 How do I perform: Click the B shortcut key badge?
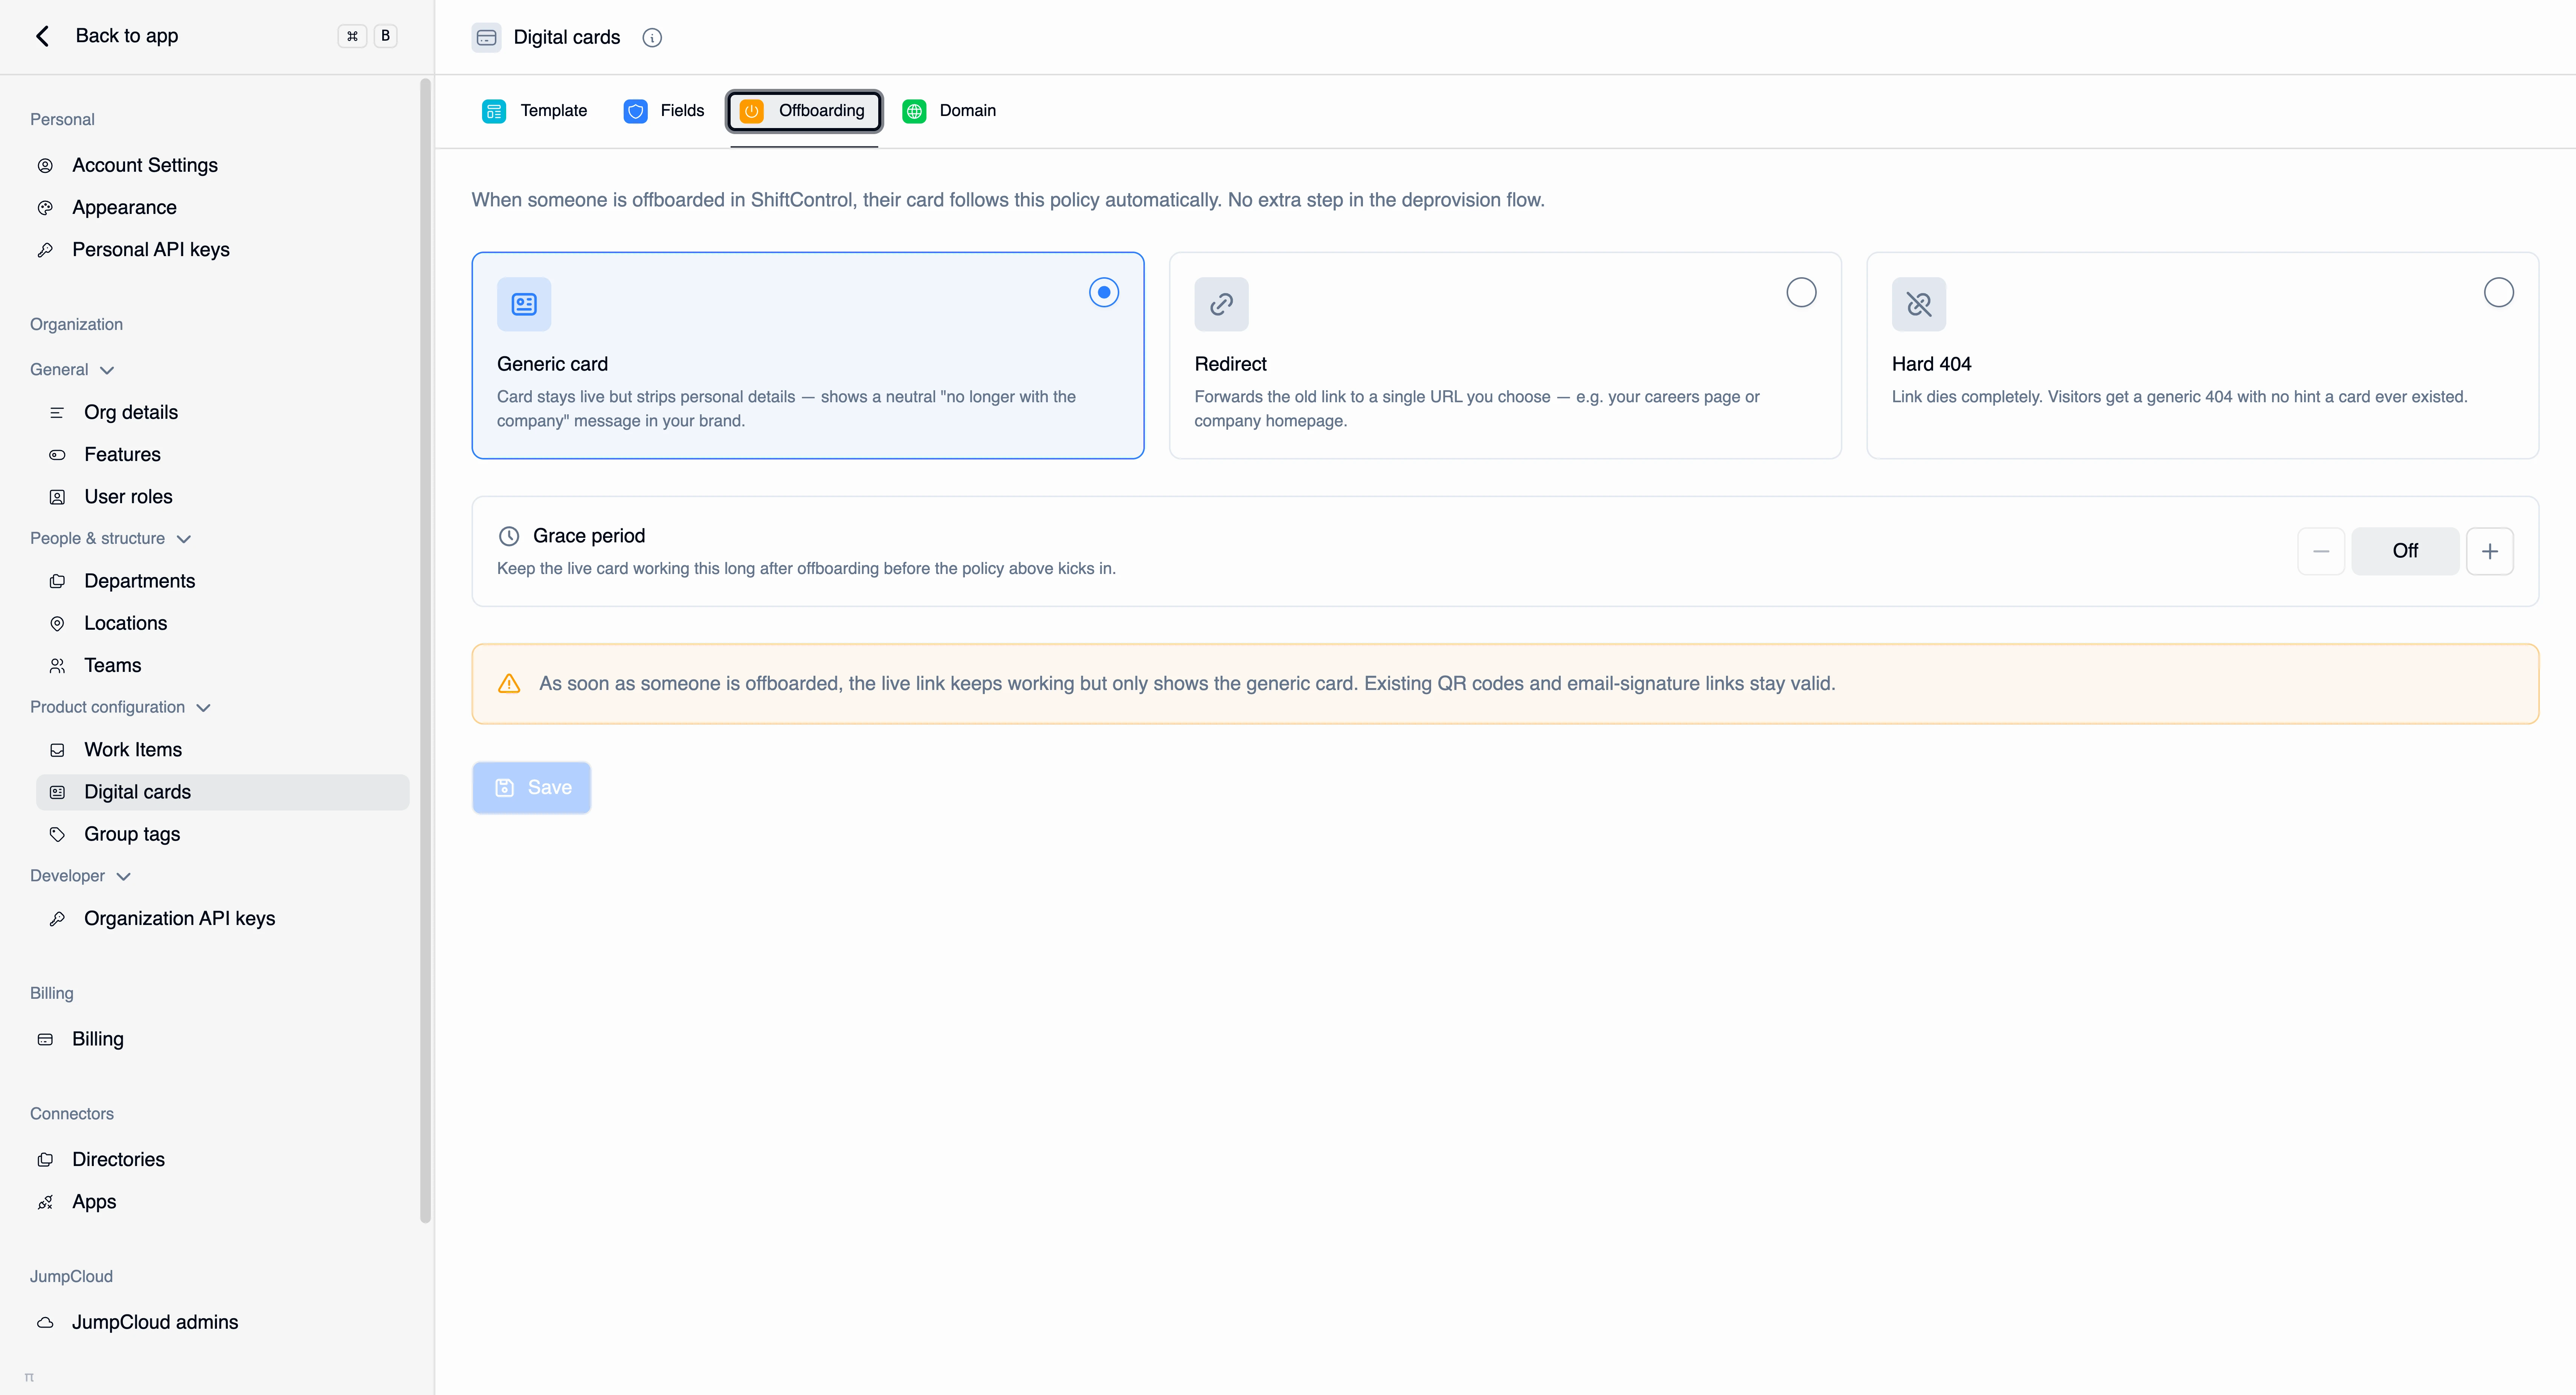(385, 36)
